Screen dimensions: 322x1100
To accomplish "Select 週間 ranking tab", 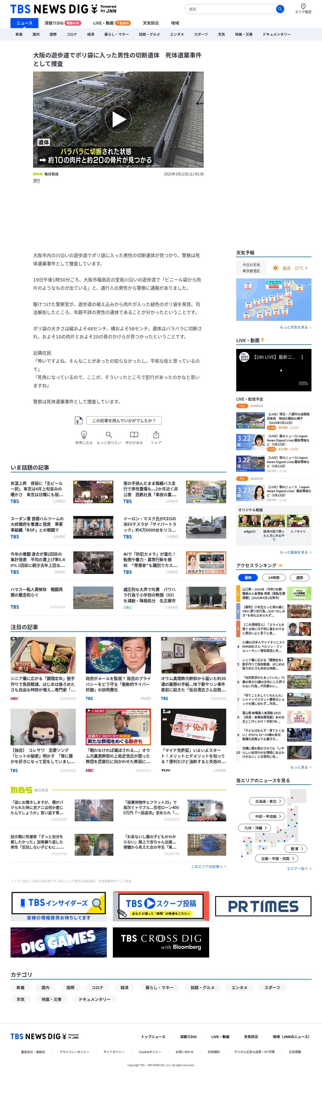I will pyautogui.click(x=299, y=578).
